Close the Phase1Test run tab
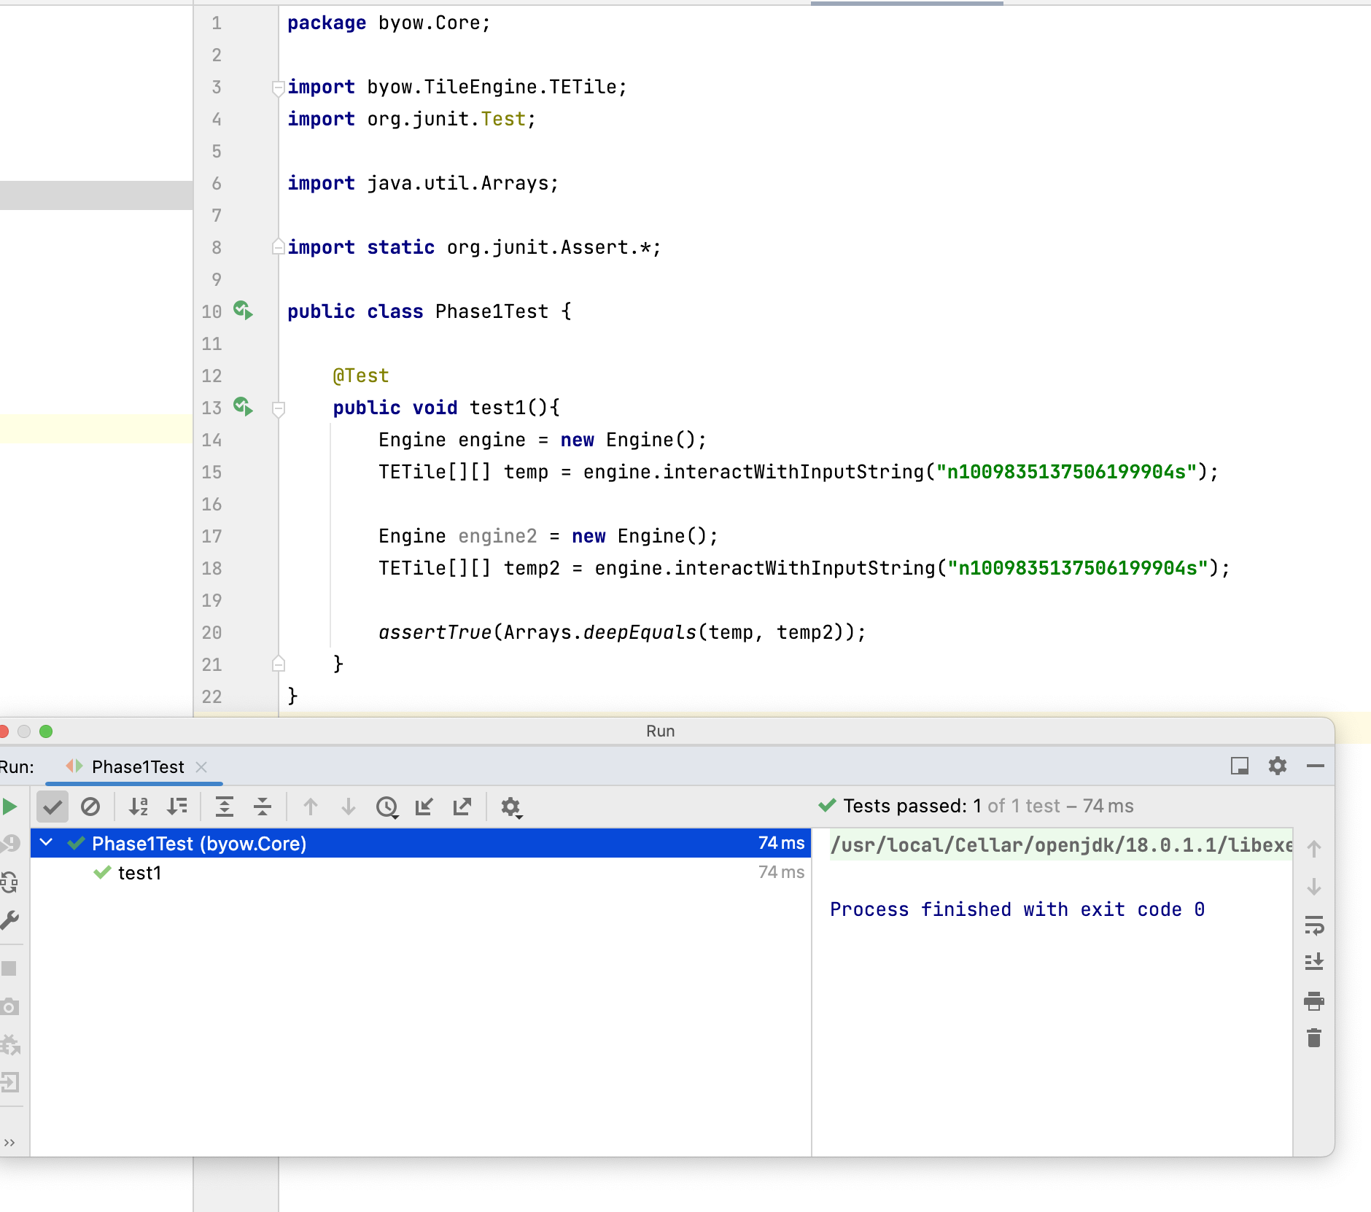This screenshot has height=1212, width=1371. tap(202, 767)
